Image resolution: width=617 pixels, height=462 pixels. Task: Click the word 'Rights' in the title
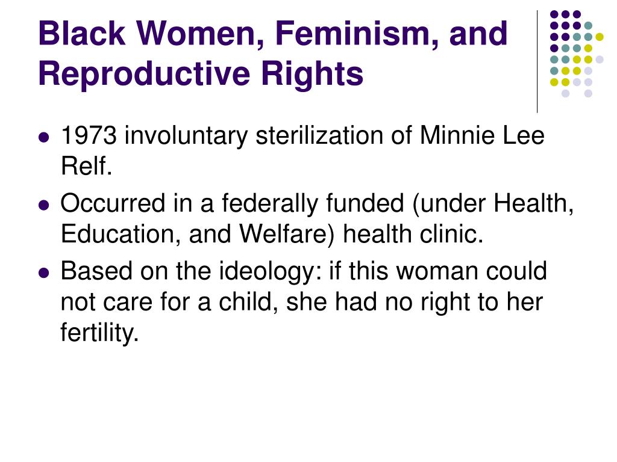coord(312,74)
